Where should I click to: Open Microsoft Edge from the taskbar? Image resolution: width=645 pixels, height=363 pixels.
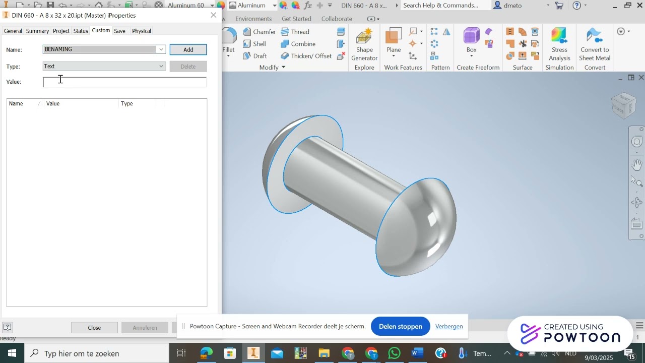206,353
